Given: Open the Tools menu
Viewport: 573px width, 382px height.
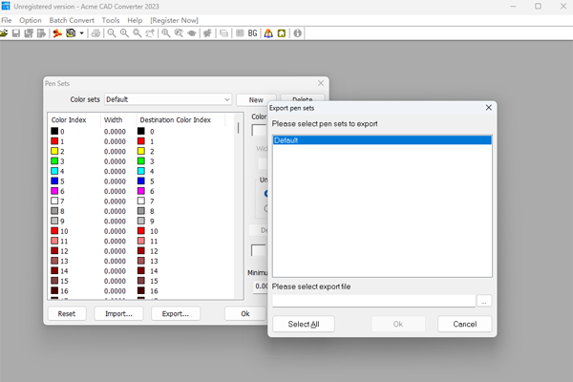Looking at the screenshot, I should [x=111, y=19].
